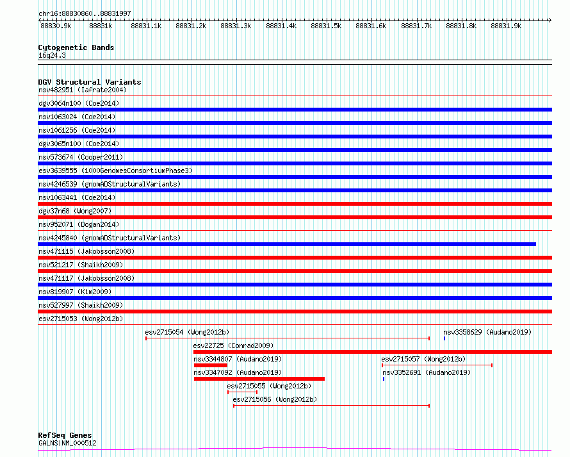Click the nsv527997 (Shaikh2009) label
The width and height of the screenshot is (570, 457).
coord(81,305)
